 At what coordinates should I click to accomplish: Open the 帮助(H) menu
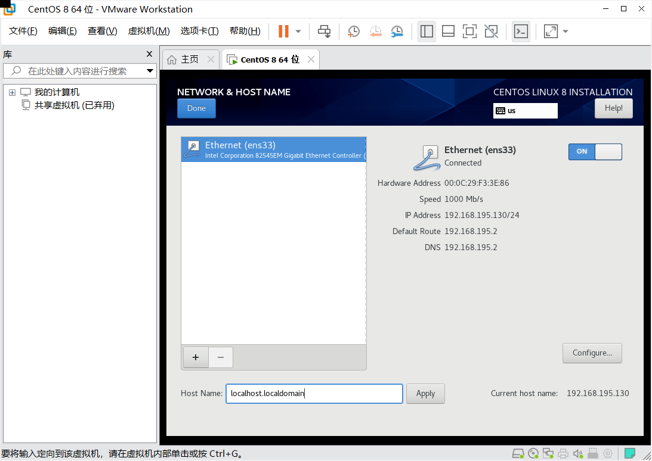click(245, 31)
